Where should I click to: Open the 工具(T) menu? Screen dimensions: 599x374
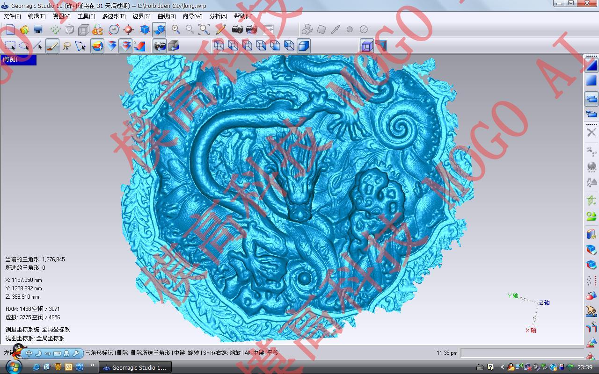86,16
